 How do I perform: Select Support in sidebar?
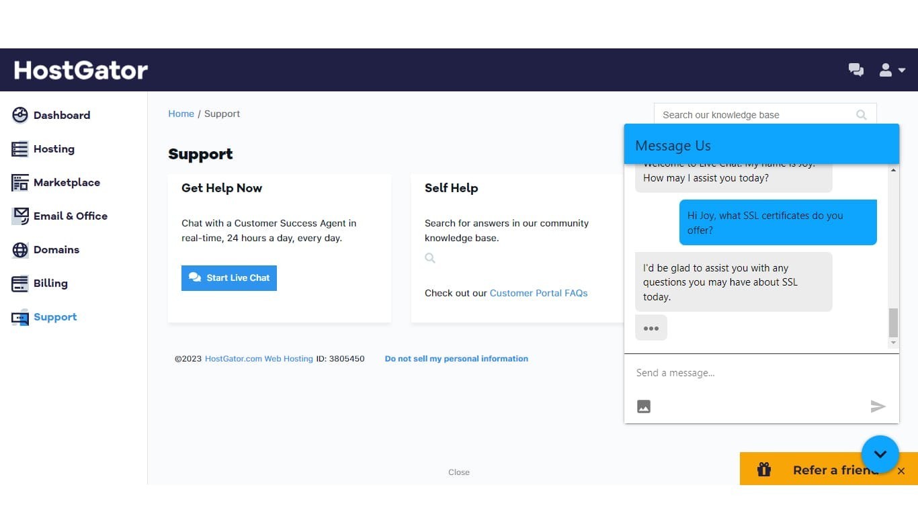(x=55, y=316)
